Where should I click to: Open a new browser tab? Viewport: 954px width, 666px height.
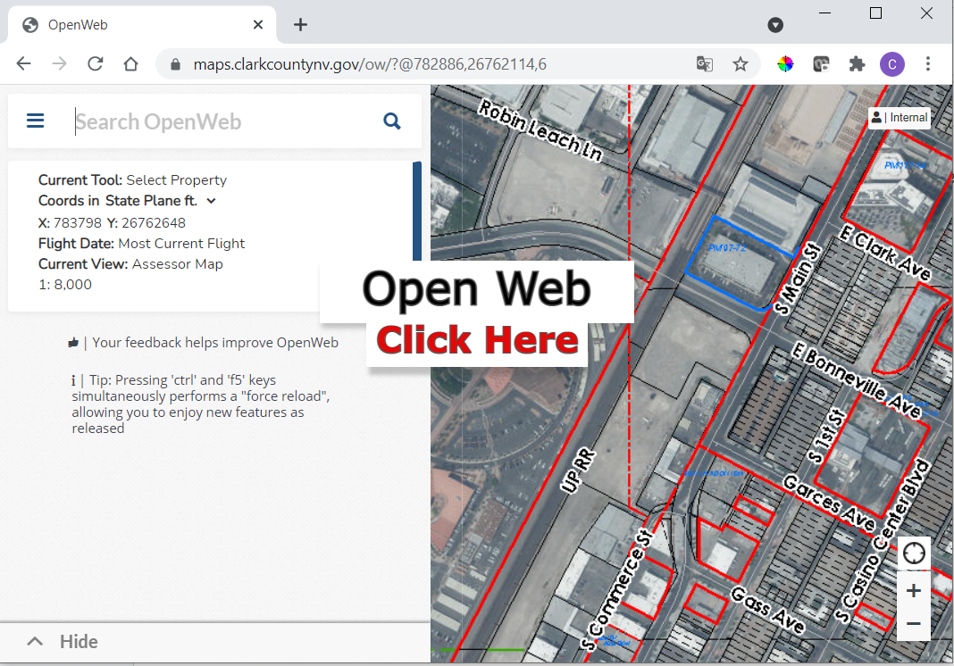(300, 25)
